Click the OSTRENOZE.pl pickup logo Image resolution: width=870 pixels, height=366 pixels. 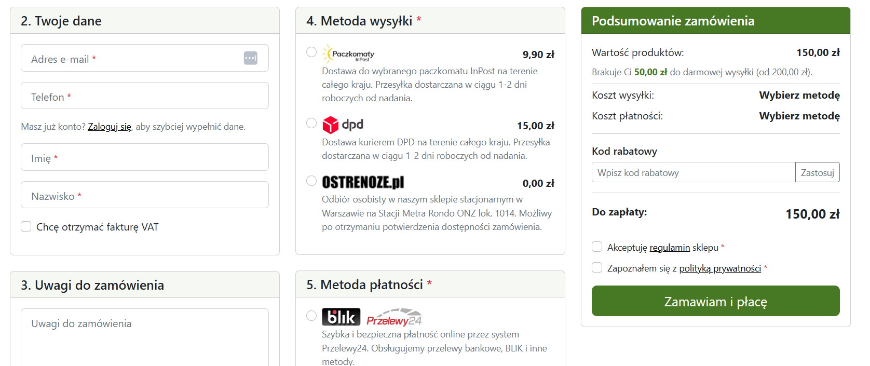363,182
